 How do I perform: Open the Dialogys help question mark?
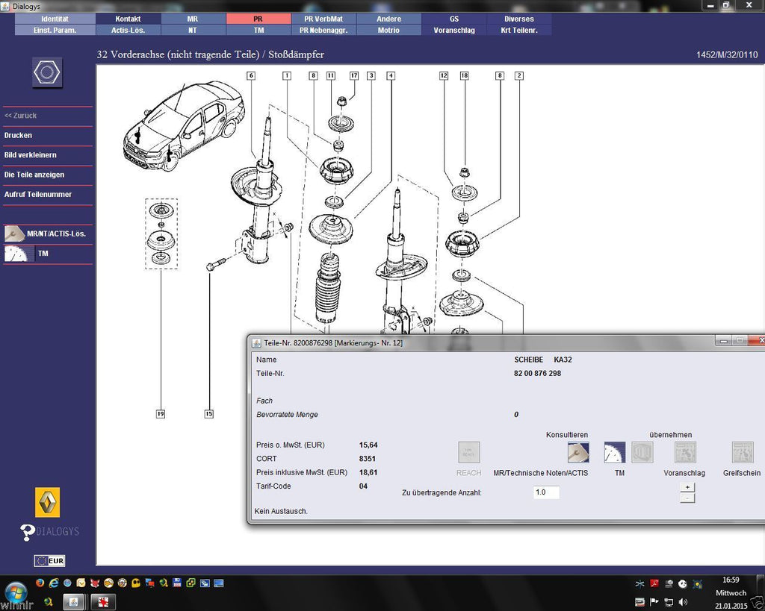point(28,533)
